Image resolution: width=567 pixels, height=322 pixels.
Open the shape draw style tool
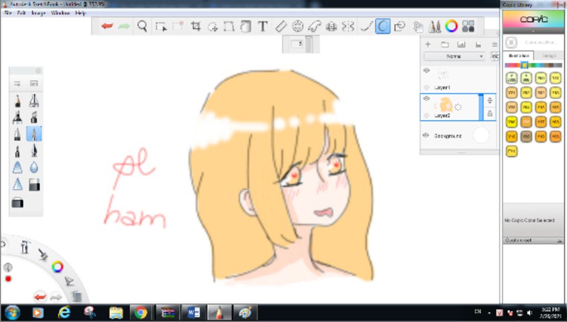point(400,27)
